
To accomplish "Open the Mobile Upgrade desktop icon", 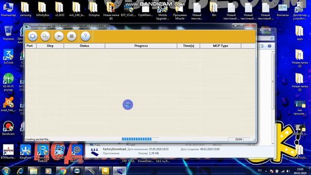I will (163, 11).
